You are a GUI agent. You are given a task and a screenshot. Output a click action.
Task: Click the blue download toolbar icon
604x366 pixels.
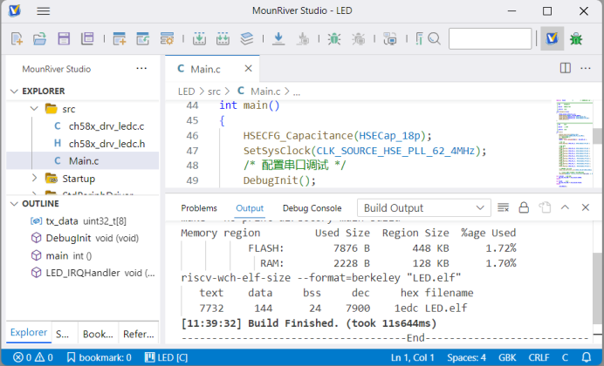pos(278,38)
